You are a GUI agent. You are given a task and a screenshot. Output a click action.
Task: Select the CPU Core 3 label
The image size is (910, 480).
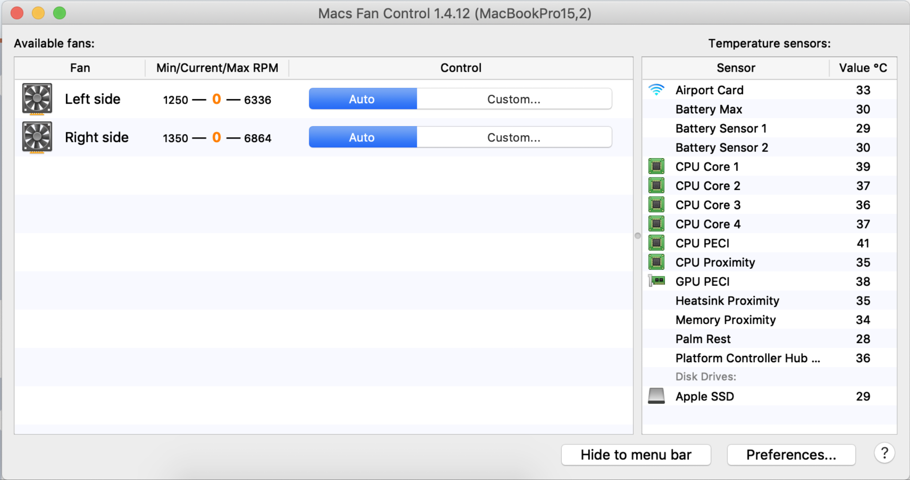(x=708, y=205)
